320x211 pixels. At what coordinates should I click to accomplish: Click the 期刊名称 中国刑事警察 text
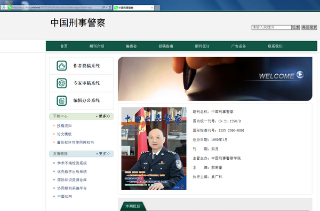[x=213, y=112]
